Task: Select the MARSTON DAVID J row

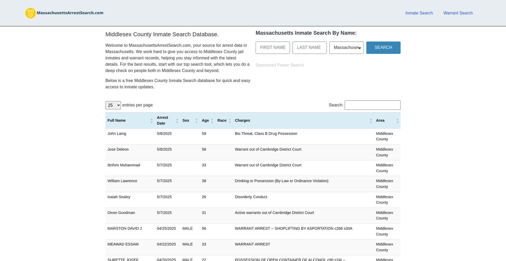Action: 124,229
